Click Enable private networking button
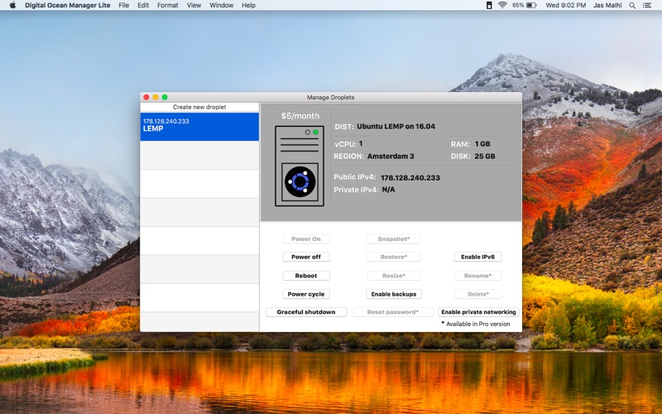The image size is (662, 414). 478,312
